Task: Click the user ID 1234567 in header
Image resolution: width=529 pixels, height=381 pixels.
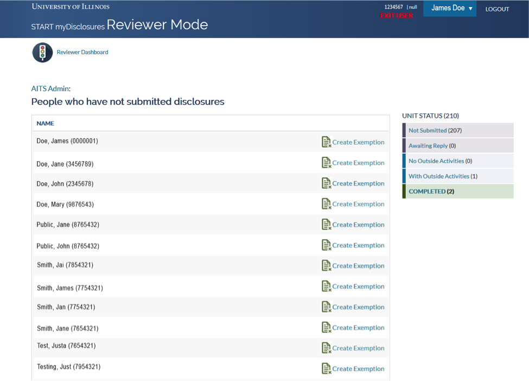Action: pos(394,7)
